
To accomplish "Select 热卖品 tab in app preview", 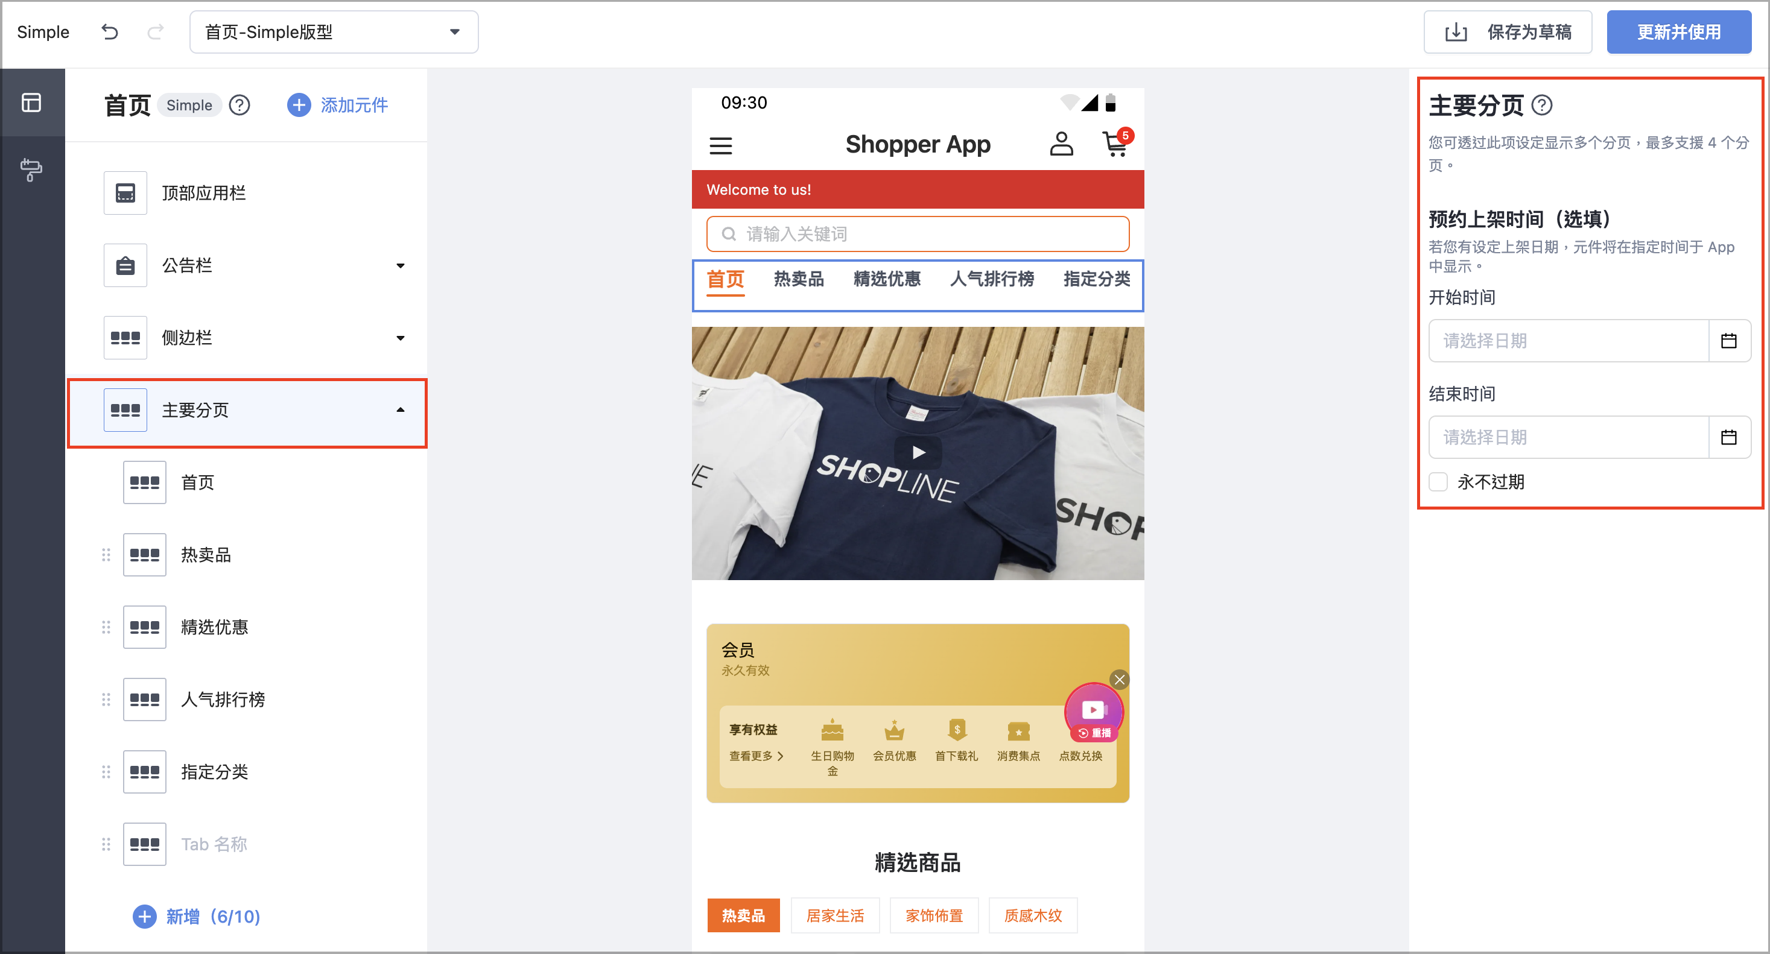I will tap(798, 280).
